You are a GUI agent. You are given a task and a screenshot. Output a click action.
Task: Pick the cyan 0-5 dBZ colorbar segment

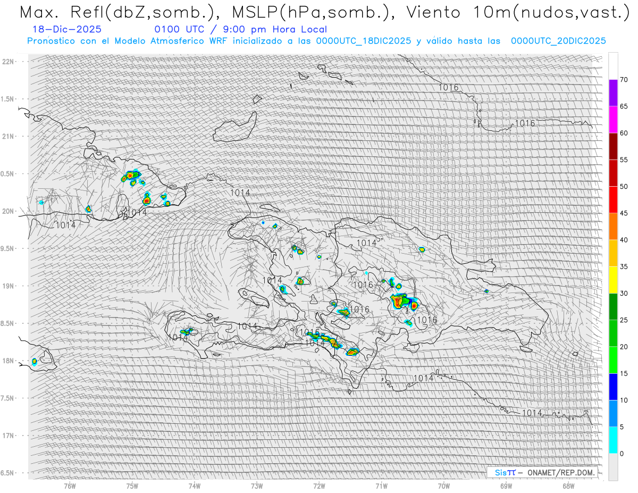(x=613, y=440)
